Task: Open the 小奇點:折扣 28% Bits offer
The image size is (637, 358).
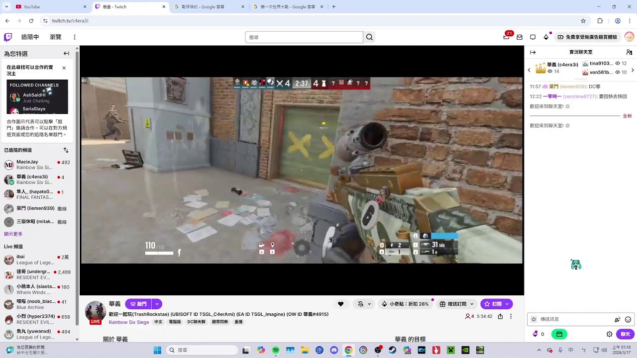Action: 405,304
